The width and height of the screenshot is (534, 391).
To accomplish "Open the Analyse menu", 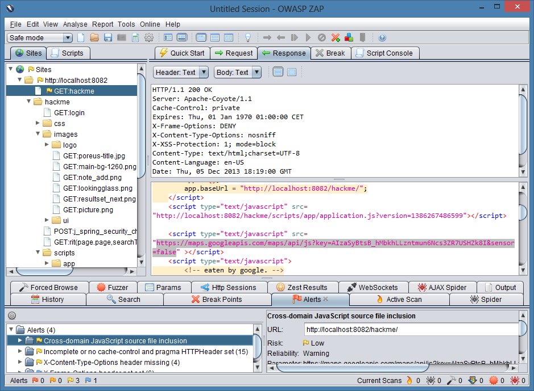I will 75,24.
